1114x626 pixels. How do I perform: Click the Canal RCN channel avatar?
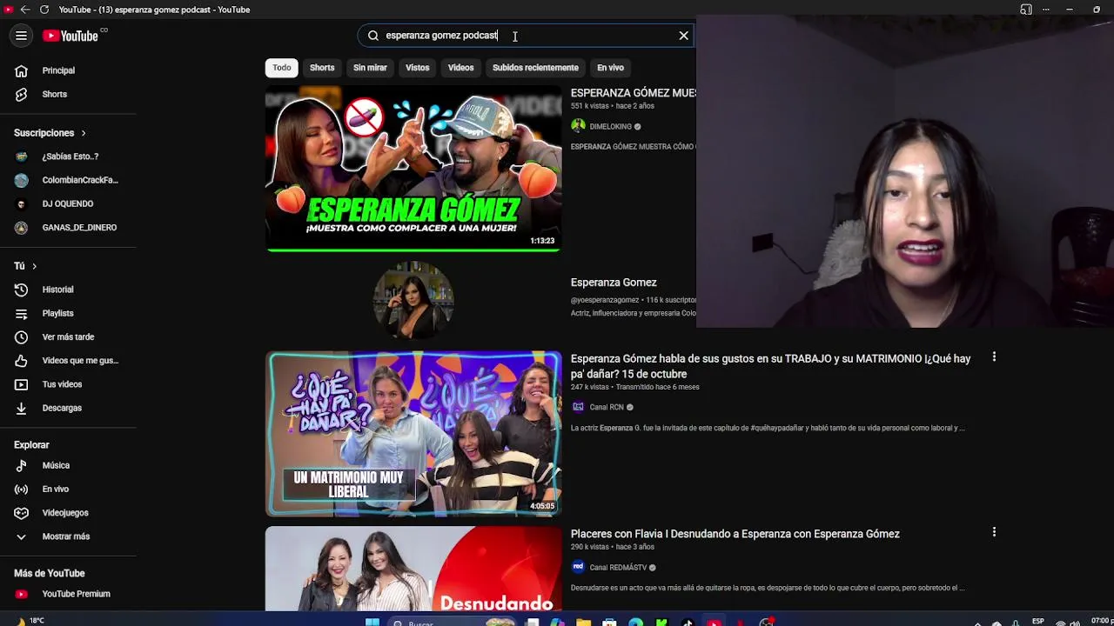tap(578, 407)
